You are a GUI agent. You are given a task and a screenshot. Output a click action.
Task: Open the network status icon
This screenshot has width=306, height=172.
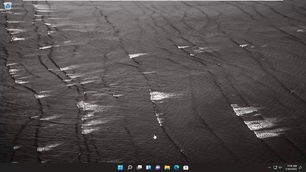(x=275, y=167)
